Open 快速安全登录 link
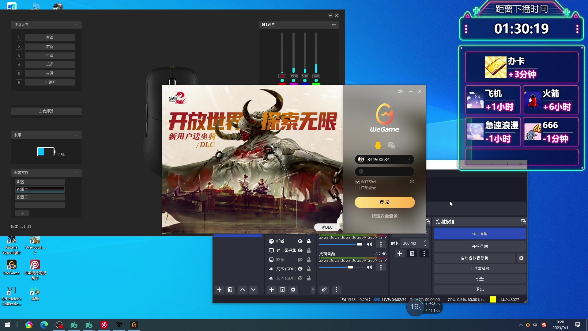The width and height of the screenshot is (588, 331). coord(385,216)
